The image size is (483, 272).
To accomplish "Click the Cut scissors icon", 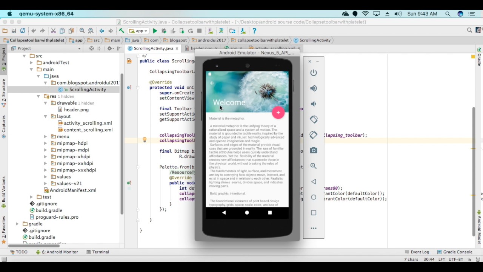I will click(x=53, y=31).
